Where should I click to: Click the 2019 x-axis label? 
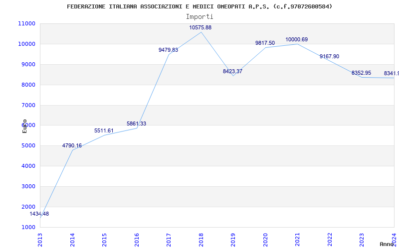click(x=233, y=240)
